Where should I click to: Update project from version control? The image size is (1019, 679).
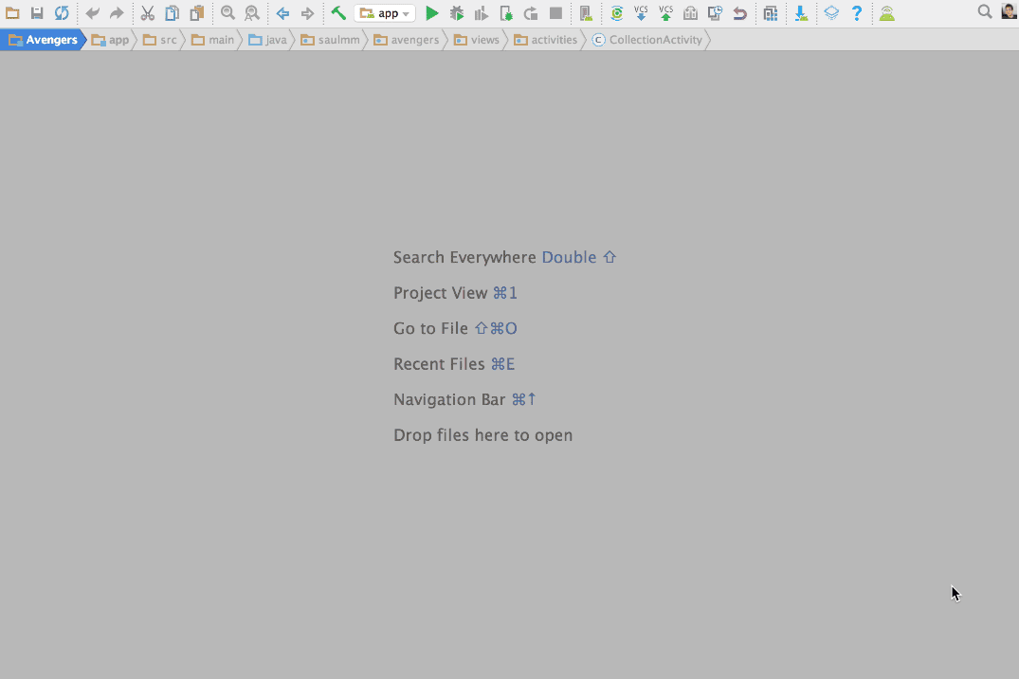[641, 12]
